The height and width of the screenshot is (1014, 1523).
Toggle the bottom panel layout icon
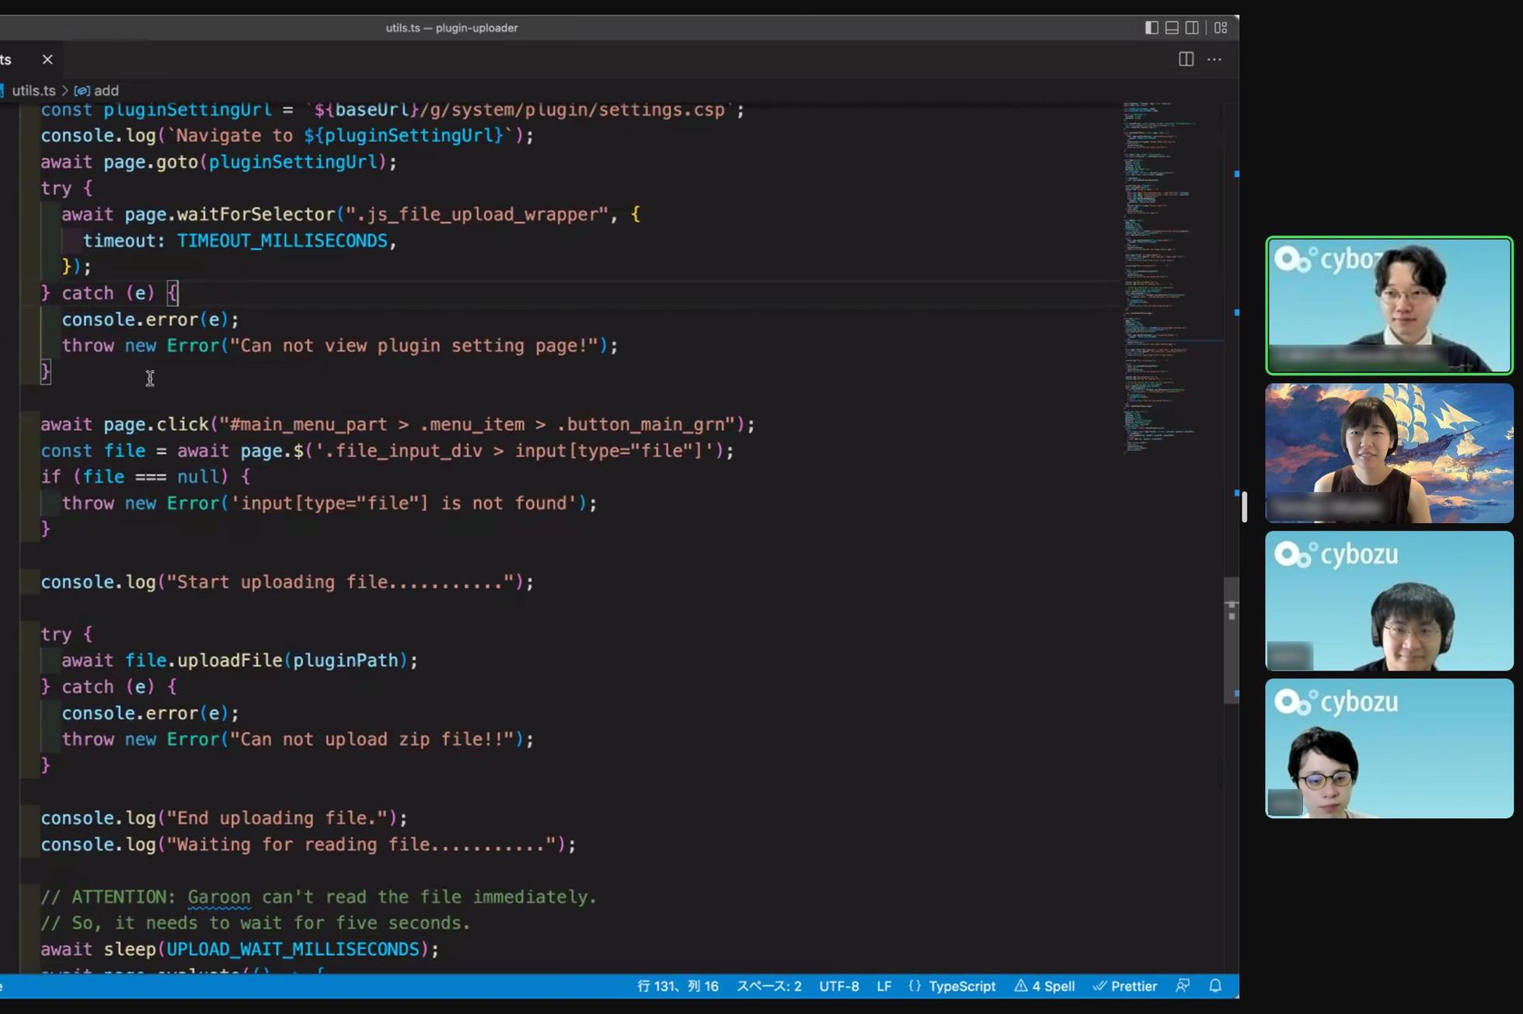pos(1172,28)
